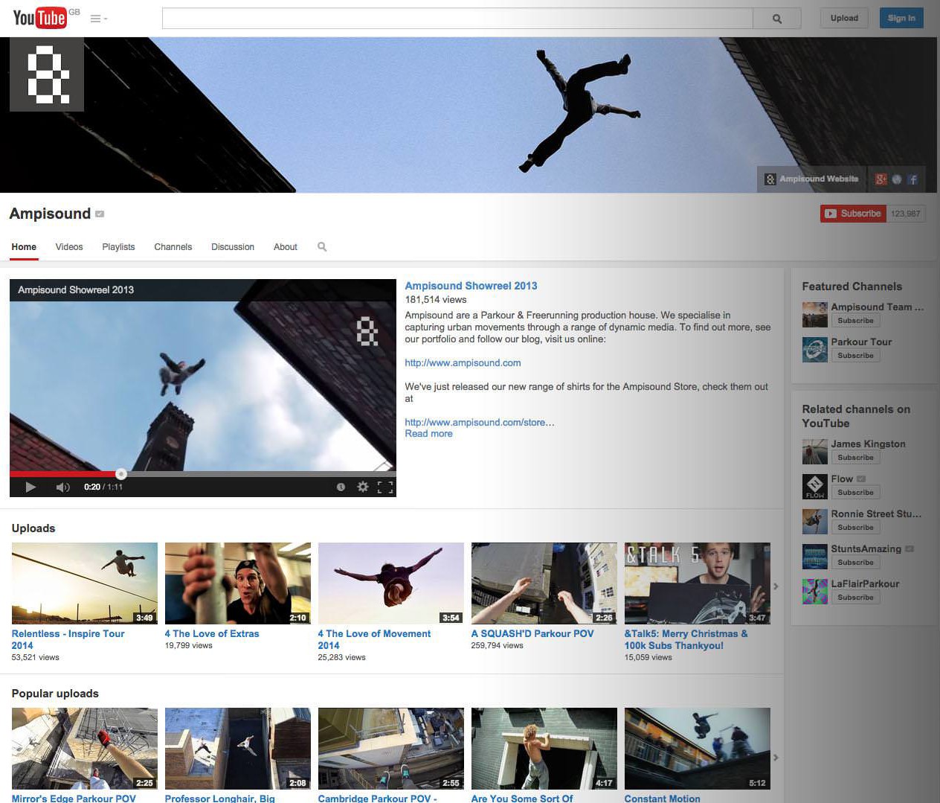
Task: Open Are You Some Sort Of thumbnail
Action: (544, 749)
